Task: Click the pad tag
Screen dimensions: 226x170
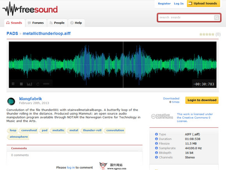Action: coord(44,130)
